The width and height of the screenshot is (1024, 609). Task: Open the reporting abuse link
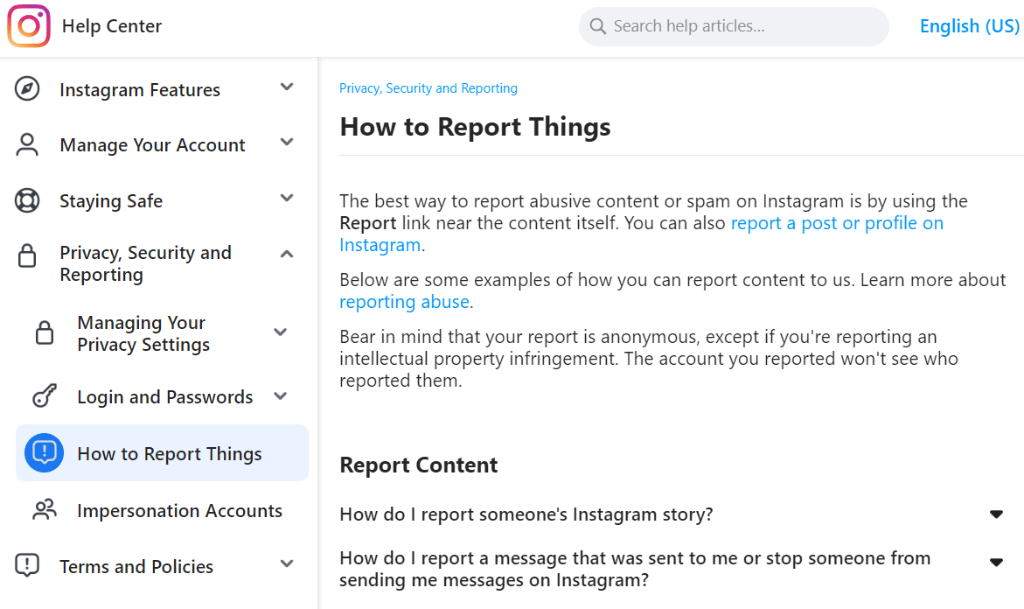click(404, 302)
